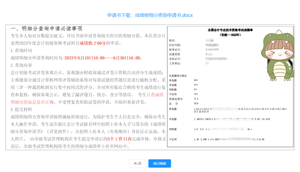Viewport: 300px width, 172px height.
Task: Click the section title 2. 查询内容
Action: [x=21, y=66]
